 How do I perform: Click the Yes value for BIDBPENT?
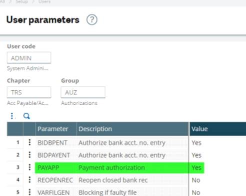click(x=196, y=143)
